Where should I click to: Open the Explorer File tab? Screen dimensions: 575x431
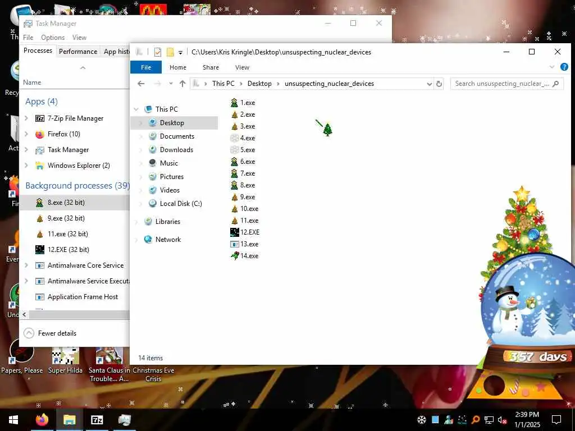click(x=146, y=67)
